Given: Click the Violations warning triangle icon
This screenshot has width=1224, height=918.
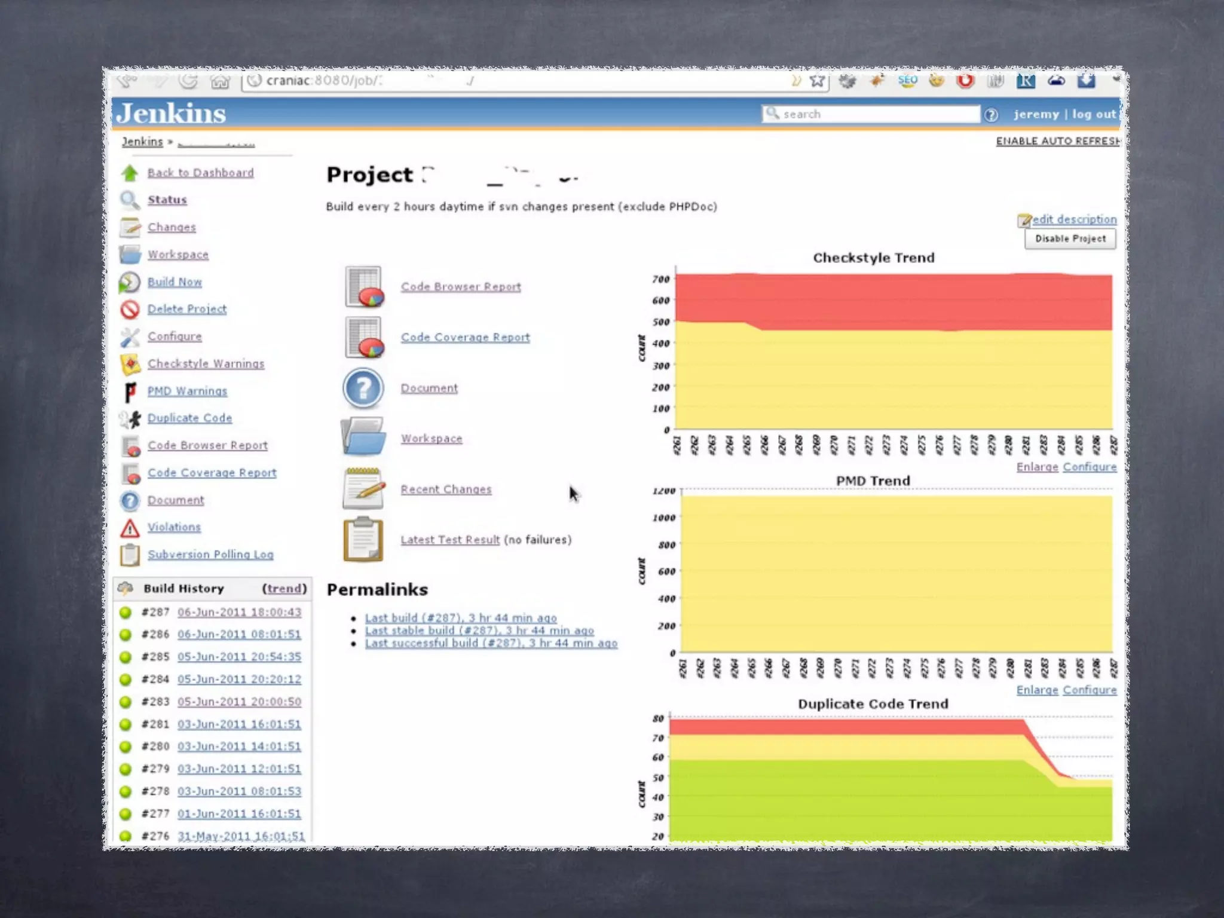Looking at the screenshot, I should [129, 528].
